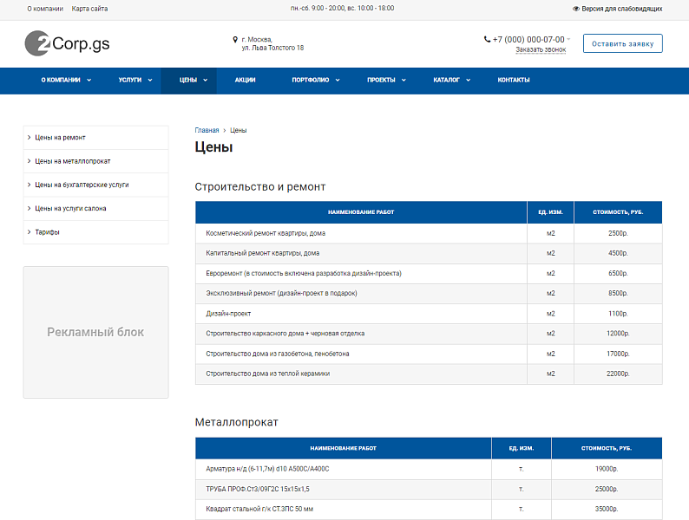Screen dimensions: 689x520
Task: Expand the О компании menu chevron
Action: 89,81
